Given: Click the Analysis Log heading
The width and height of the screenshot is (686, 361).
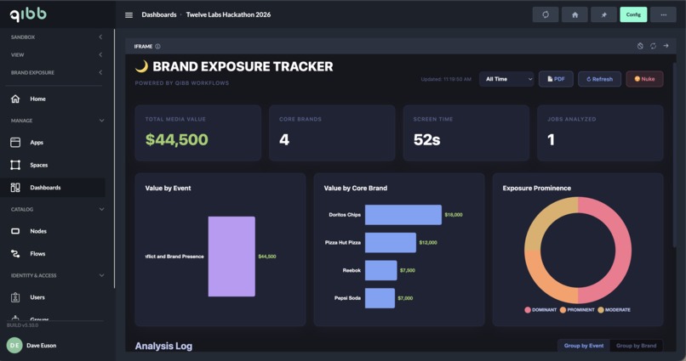Looking at the screenshot, I should pos(163,346).
